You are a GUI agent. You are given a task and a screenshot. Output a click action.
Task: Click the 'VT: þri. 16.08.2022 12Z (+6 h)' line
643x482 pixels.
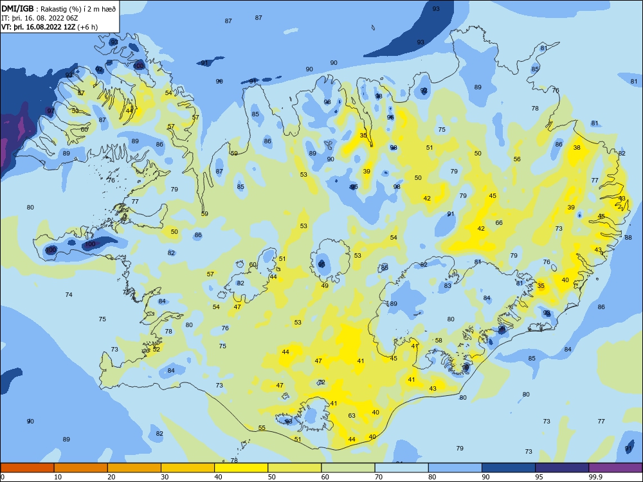(50, 27)
